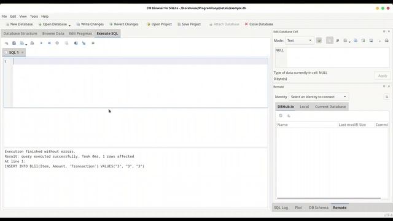The height and width of the screenshot is (221, 393).
Task: Undo with Revert Changes
Action: pos(124,24)
